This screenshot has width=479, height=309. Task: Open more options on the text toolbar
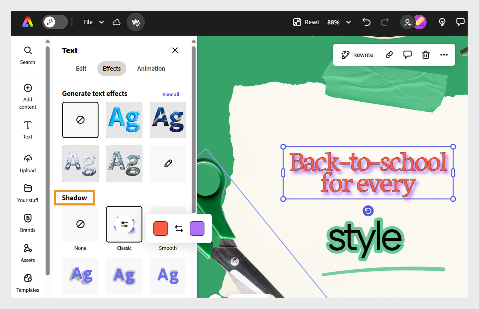pos(444,55)
